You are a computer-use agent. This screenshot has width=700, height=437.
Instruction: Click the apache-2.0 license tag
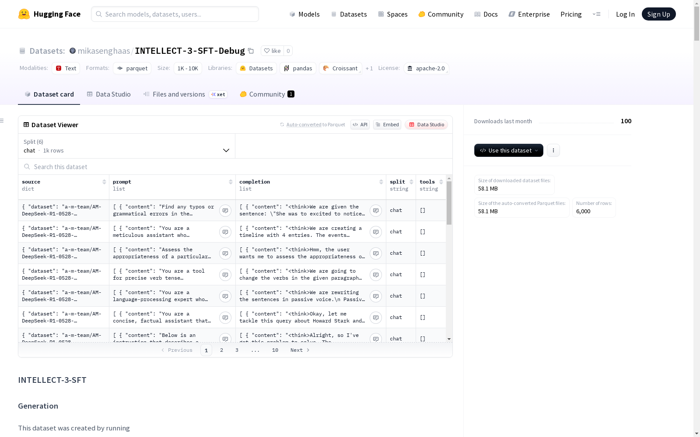pyautogui.click(x=426, y=68)
